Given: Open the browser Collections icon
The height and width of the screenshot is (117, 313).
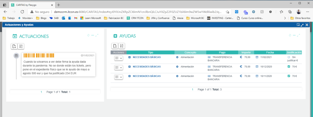Looking at the screenshot, I should tap(290, 12).
